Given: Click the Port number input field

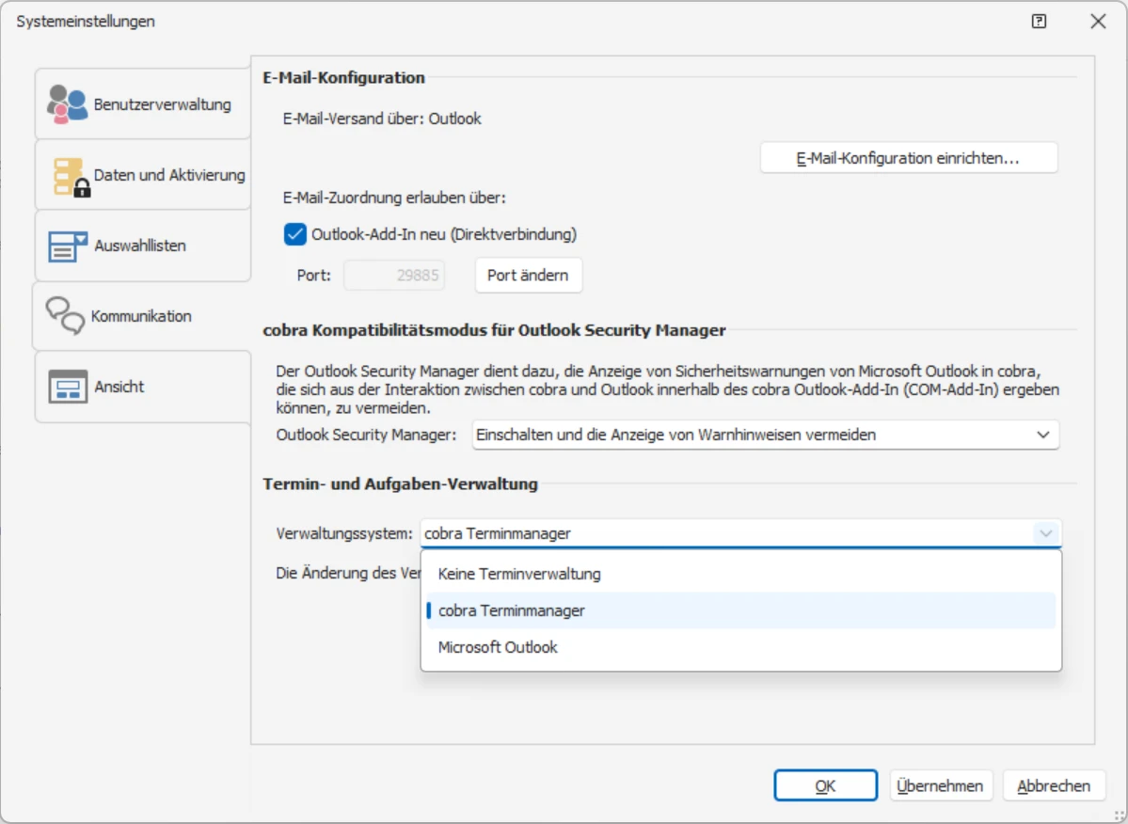Looking at the screenshot, I should point(394,276).
